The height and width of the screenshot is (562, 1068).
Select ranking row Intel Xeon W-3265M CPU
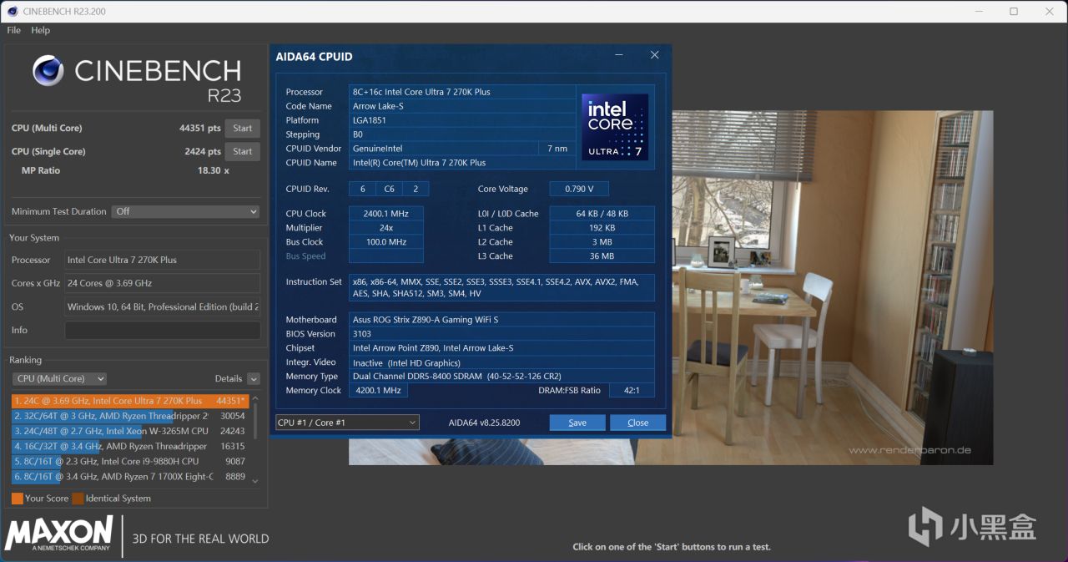(130, 431)
